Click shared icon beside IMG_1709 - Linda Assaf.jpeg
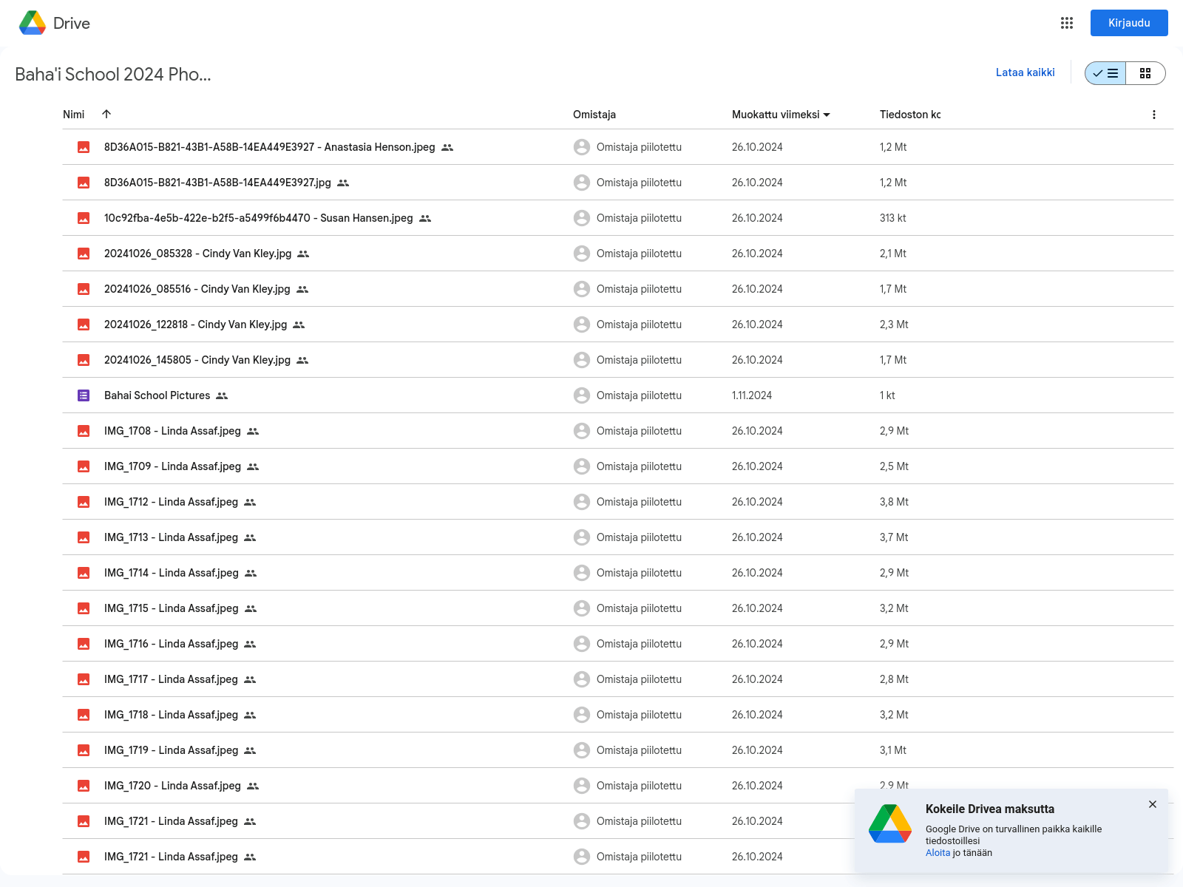Image resolution: width=1183 pixels, height=887 pixels. [x=253, y=466]
